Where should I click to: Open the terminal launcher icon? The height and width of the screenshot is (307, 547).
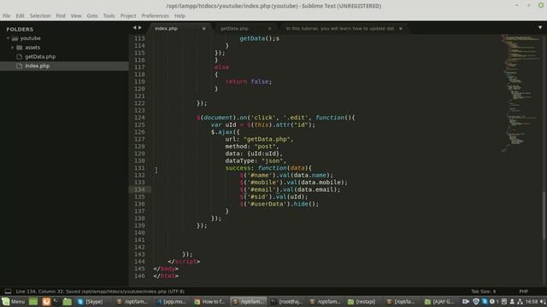click(x=56, y=301)
